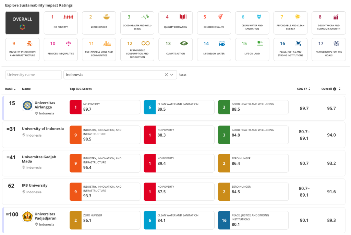Select the OVERALL ratings tile

pos(22,23)
